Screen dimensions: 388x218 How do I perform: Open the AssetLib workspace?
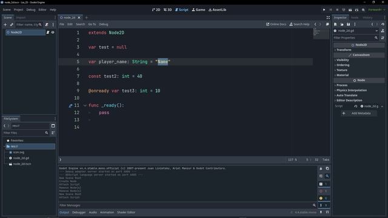[217, 10]
